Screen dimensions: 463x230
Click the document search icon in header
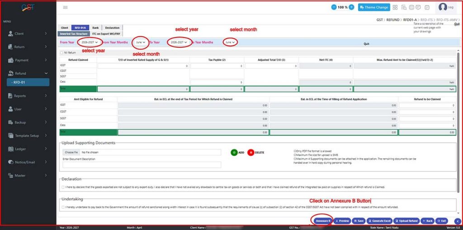click(x=404, y=7)
